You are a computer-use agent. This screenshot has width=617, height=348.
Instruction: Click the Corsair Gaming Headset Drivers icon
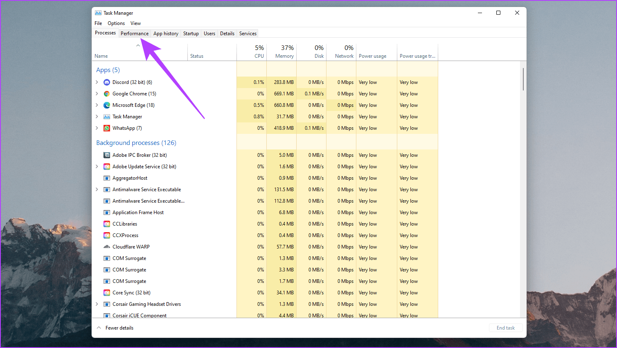(x=107, y=304)
